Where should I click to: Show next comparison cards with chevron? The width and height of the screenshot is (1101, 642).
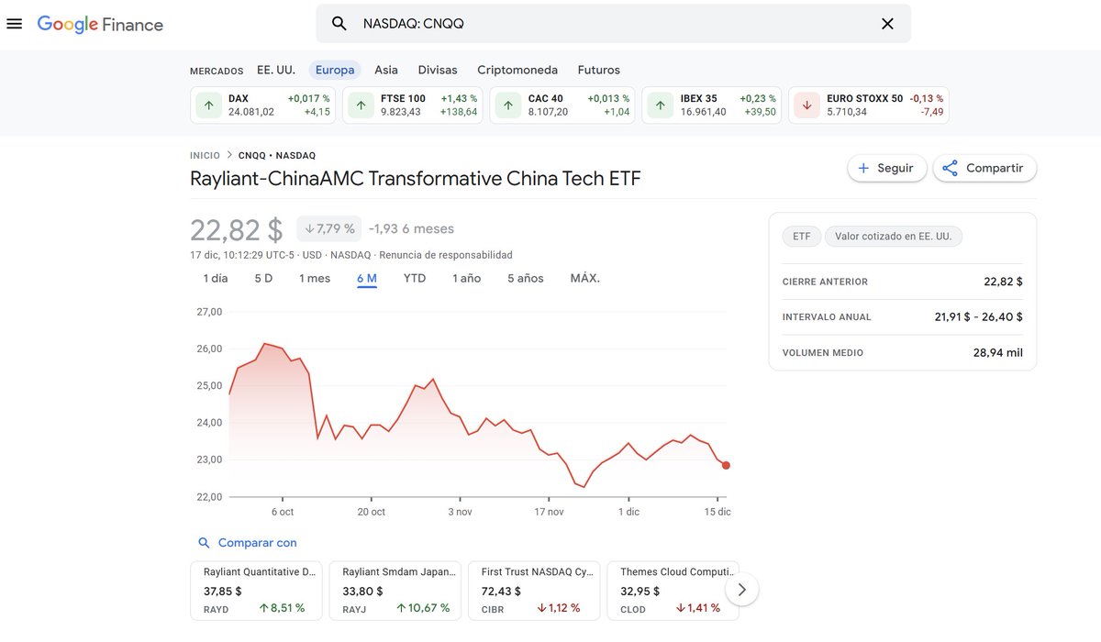(742, 590)
